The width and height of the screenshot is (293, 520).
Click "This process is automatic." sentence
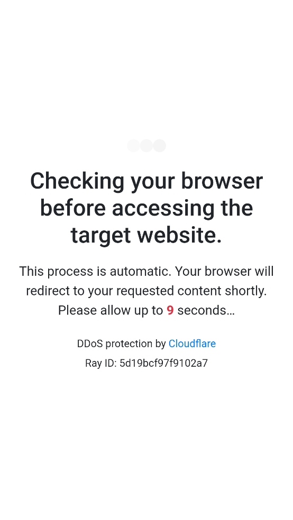(95, 271)
